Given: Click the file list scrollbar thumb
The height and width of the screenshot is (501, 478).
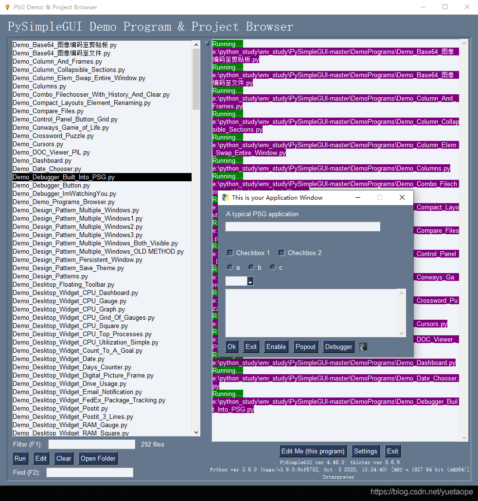Looking at the screenshot, I should [x=196, y=79].
